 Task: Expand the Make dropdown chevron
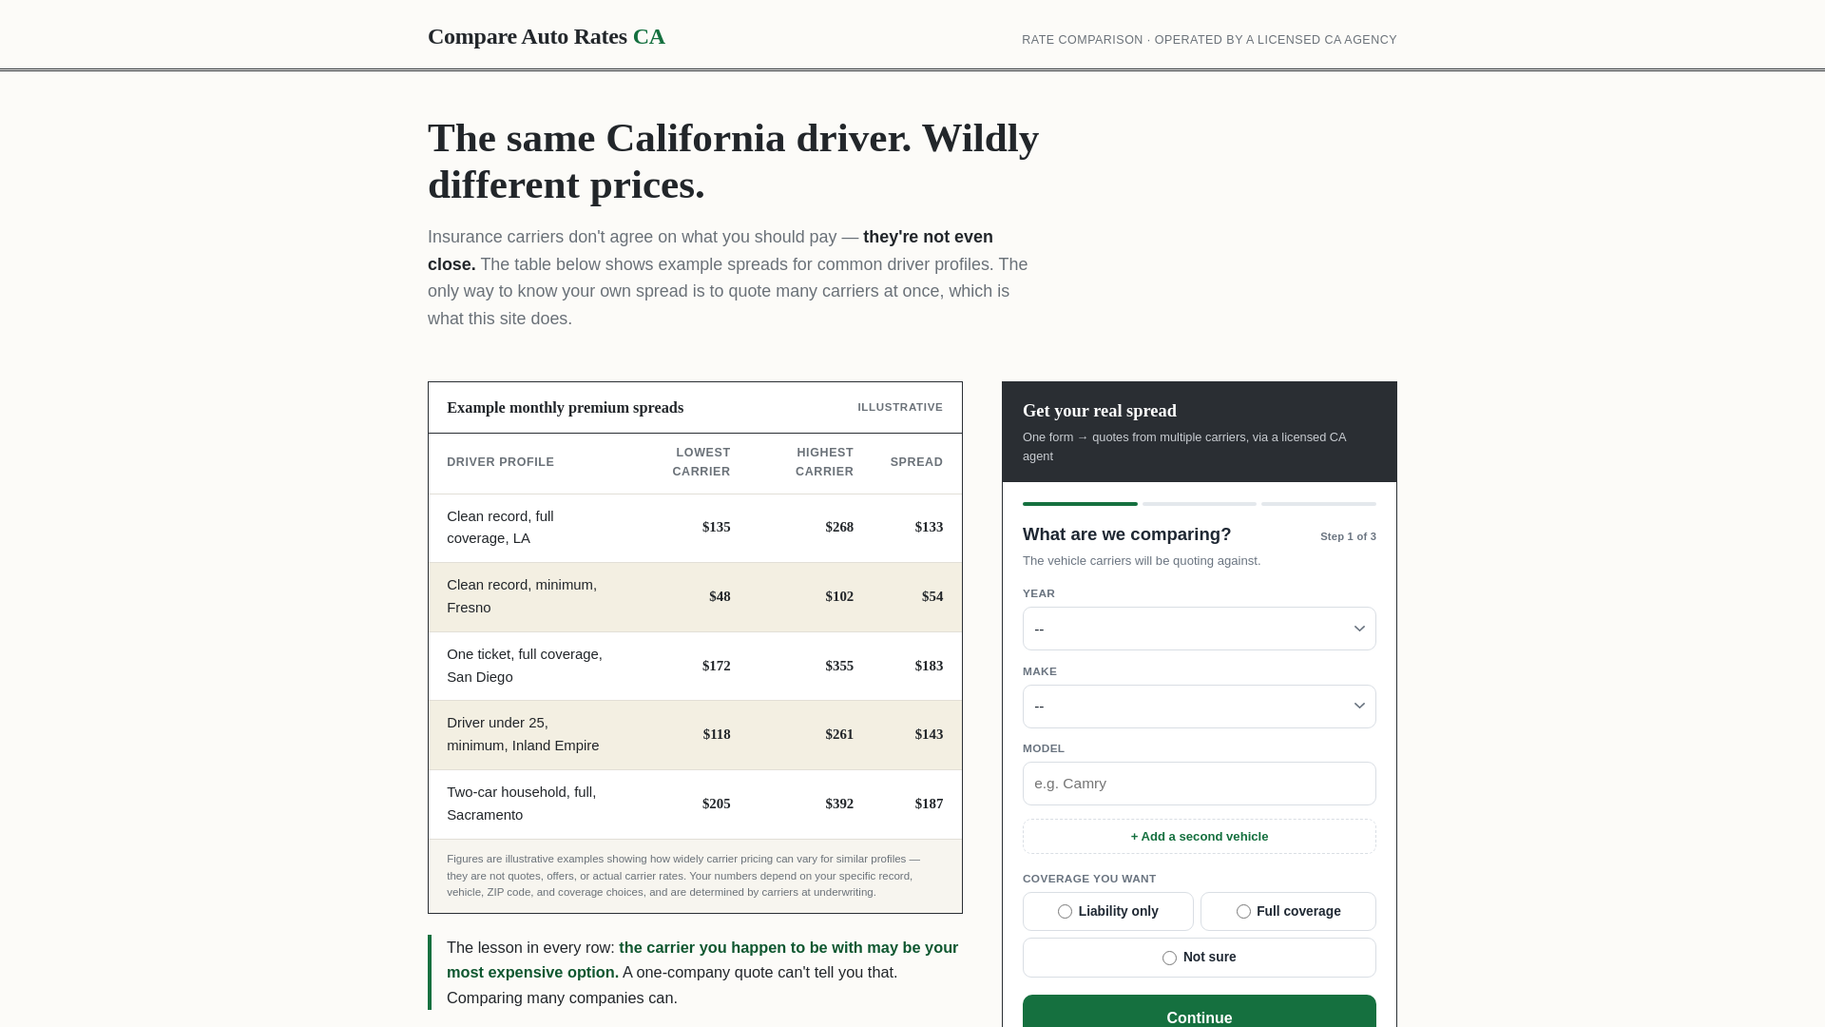tap(1359, 706)
